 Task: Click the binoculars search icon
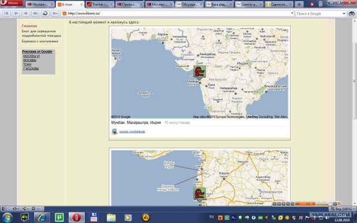pyautogui.click(x=351, y=13)
